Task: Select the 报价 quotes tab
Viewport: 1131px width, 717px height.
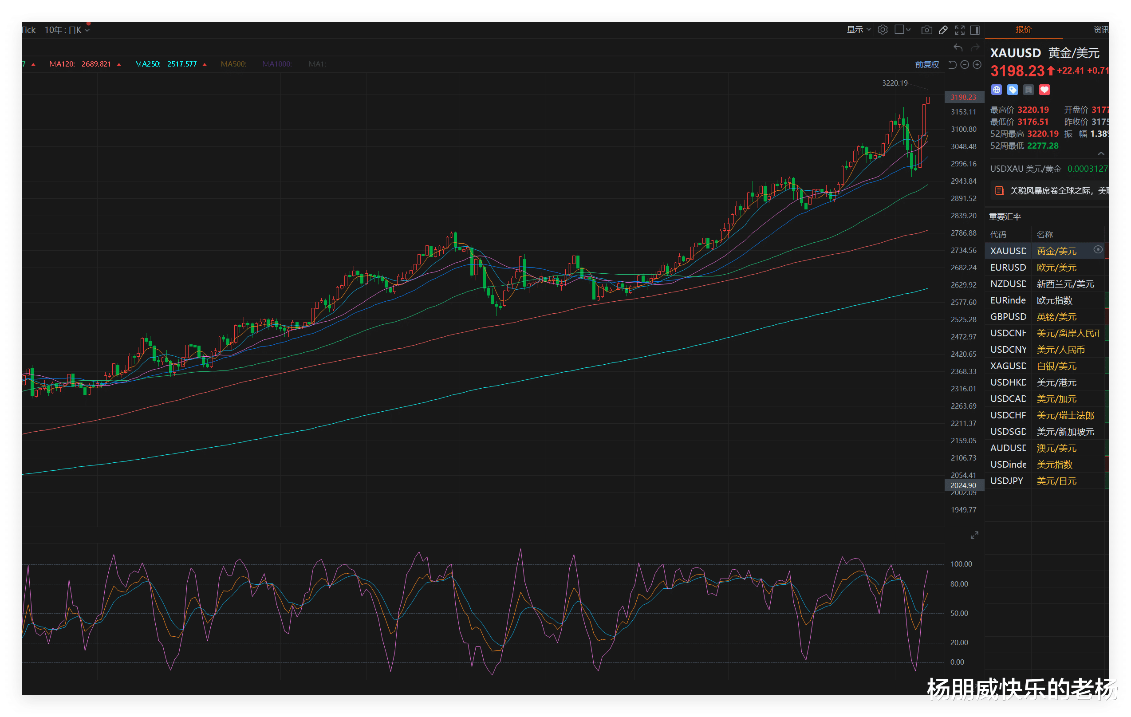Action: [x=1024, y=30]
